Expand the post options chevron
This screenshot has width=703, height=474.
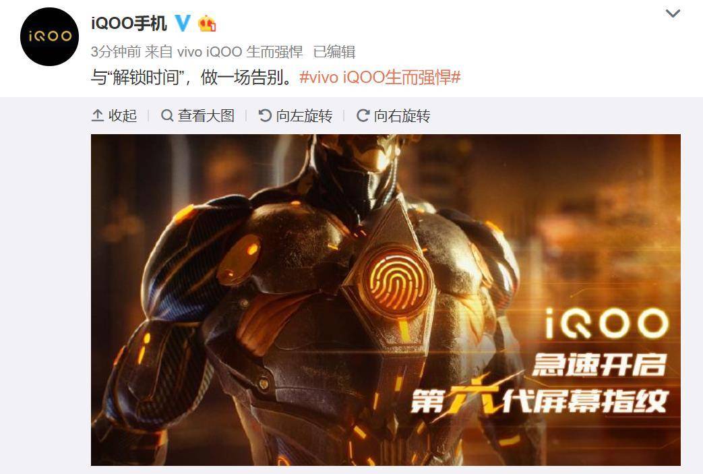tap(673, 13)
